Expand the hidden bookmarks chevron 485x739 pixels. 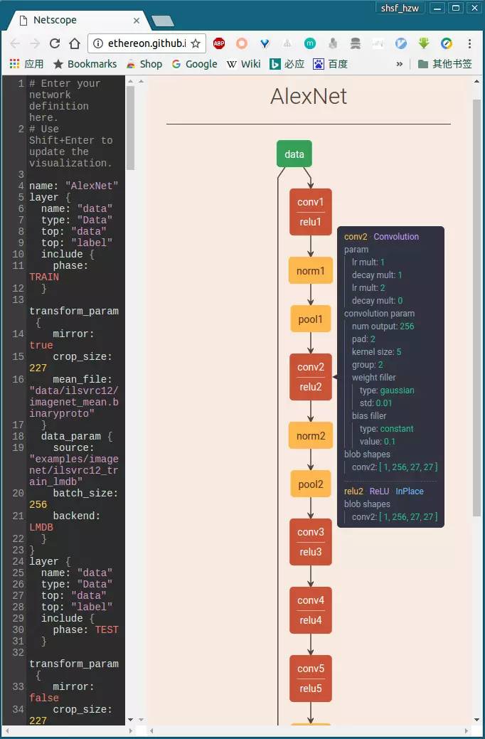click(x=399, y=63)
